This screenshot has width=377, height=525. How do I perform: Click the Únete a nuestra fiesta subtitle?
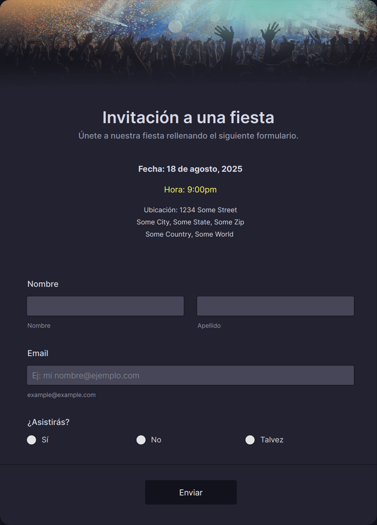coord(188,136)
